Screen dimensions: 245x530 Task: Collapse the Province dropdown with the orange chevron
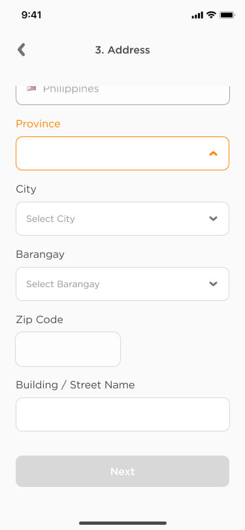click(x=213, y=153)
